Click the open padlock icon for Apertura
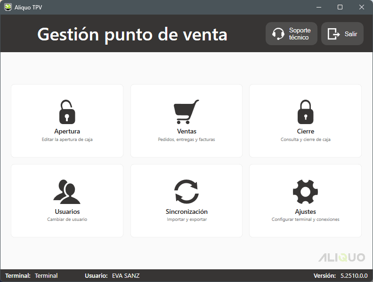This screenshot has height=282, width=373. tap(67, 112)
